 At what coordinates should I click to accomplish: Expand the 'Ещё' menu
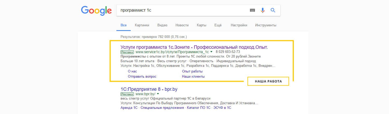(218, 25)
